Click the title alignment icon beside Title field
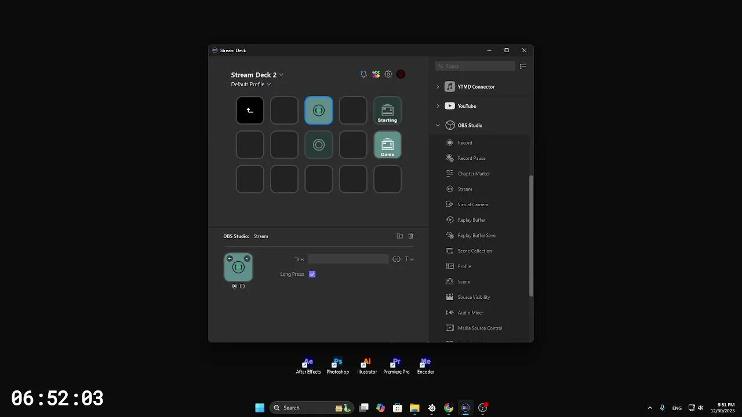The width and height of the screenshot is (742, 417). 397,259
